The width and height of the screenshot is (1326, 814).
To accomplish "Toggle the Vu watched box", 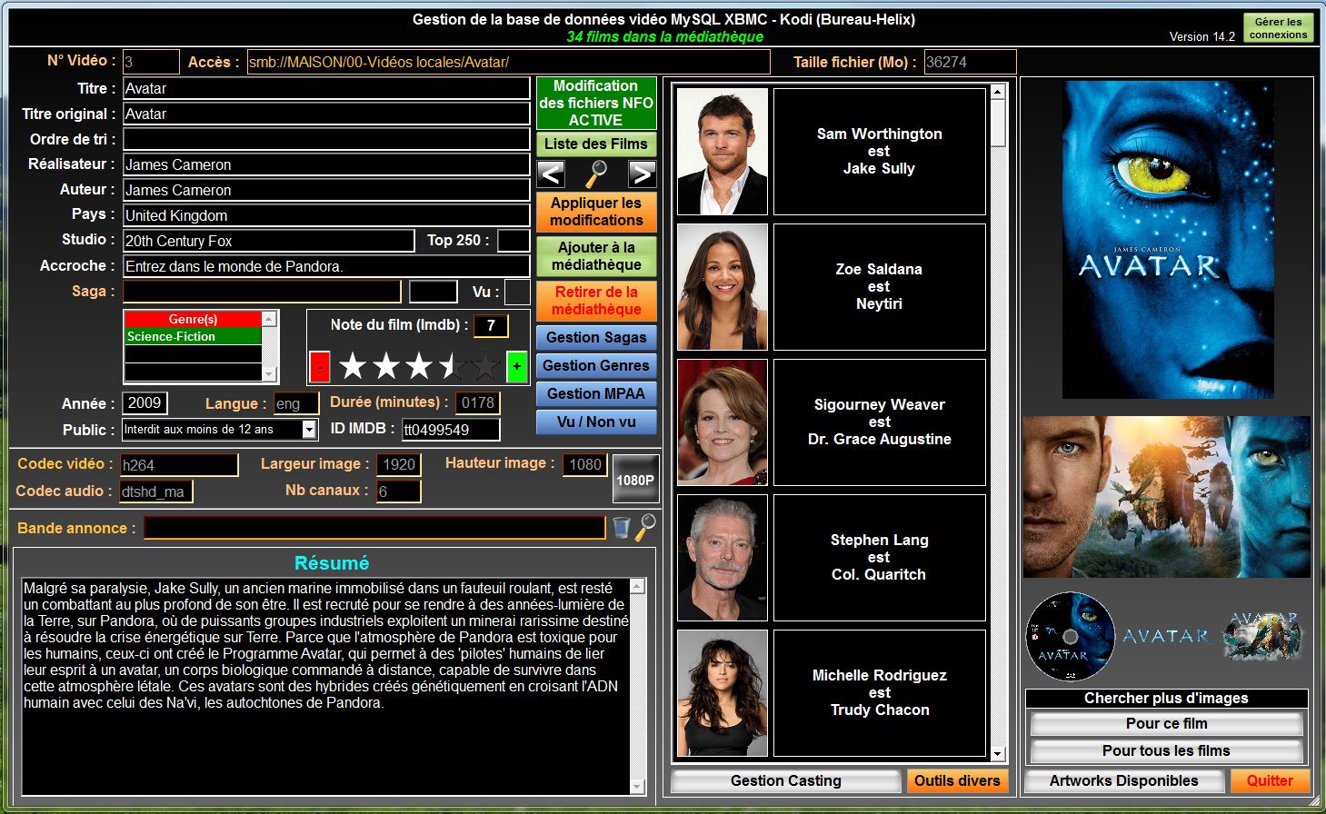I will pyautogui.click(x=517, y=292).
